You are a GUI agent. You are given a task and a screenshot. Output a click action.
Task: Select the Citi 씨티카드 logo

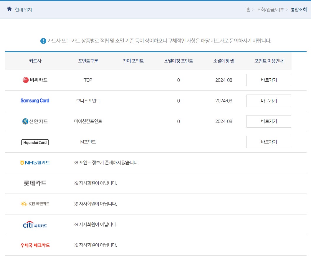(x=35, y=224)
